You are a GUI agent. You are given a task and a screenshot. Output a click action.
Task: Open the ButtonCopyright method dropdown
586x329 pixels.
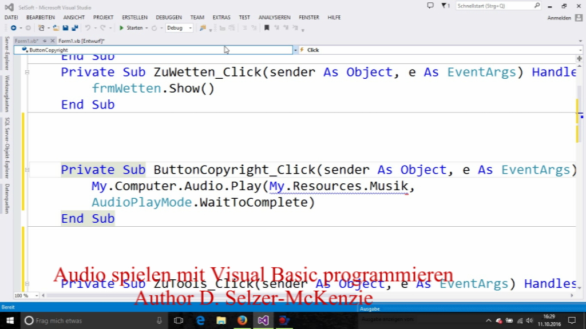point(295,50)
